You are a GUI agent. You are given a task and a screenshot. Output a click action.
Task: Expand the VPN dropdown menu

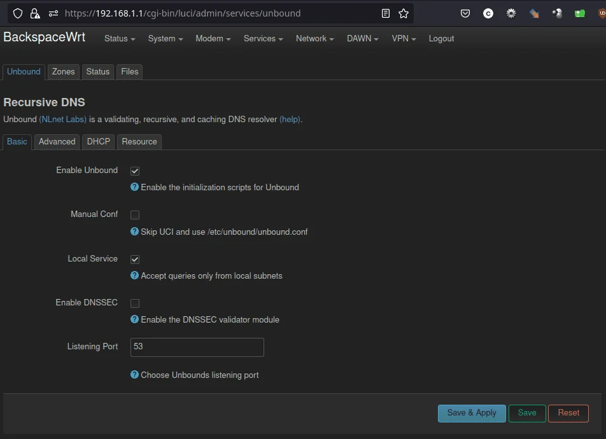tap(404, 39)
